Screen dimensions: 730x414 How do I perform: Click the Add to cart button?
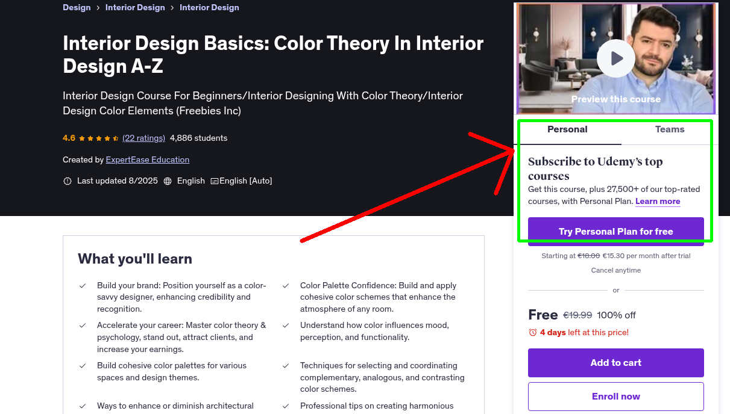click(x=615, y=363)
